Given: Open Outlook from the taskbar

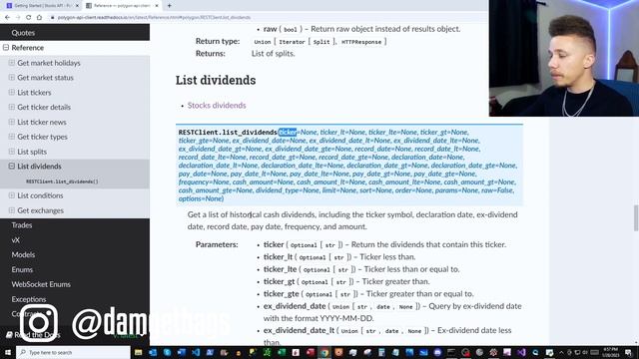Looking at the screenshot, I should click(153, 352).
